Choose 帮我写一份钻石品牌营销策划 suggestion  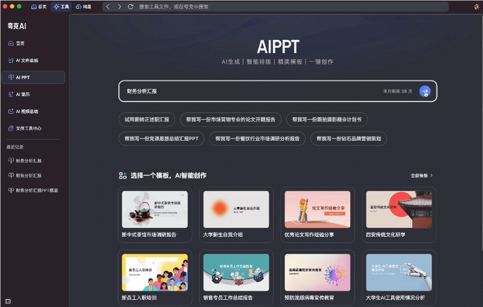(x=349, y=139)
